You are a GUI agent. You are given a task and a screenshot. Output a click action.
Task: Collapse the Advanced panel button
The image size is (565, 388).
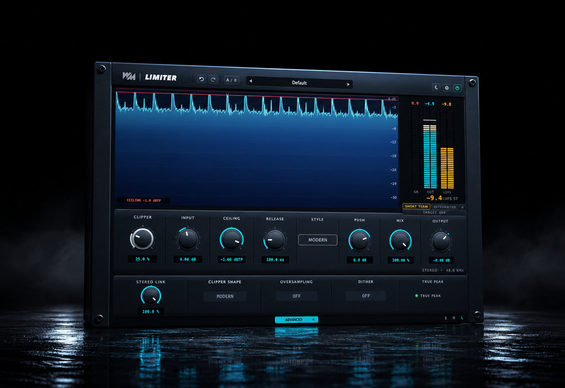[297, 320]
